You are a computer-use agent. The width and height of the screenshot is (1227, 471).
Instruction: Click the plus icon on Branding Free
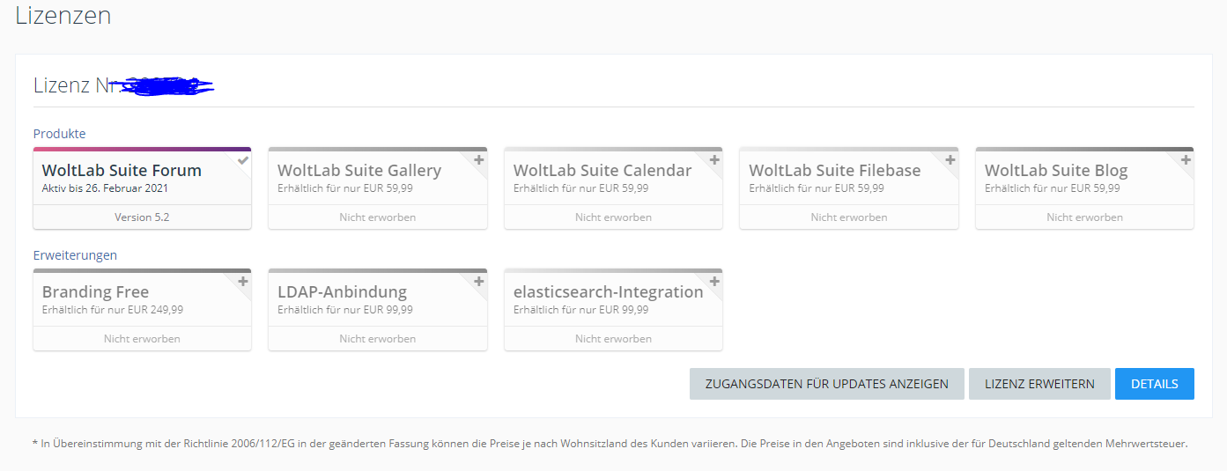pos(243,282)
